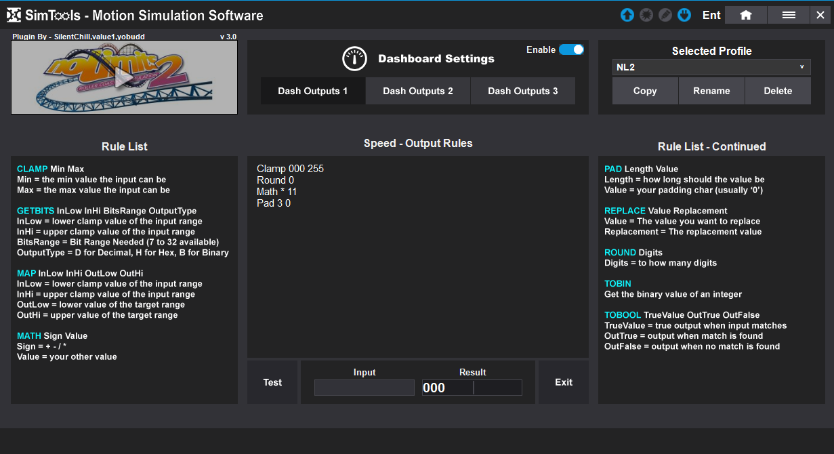Viewport: 834px width, 454px height.
Task: Close the SimTools window
Action: 820,15
